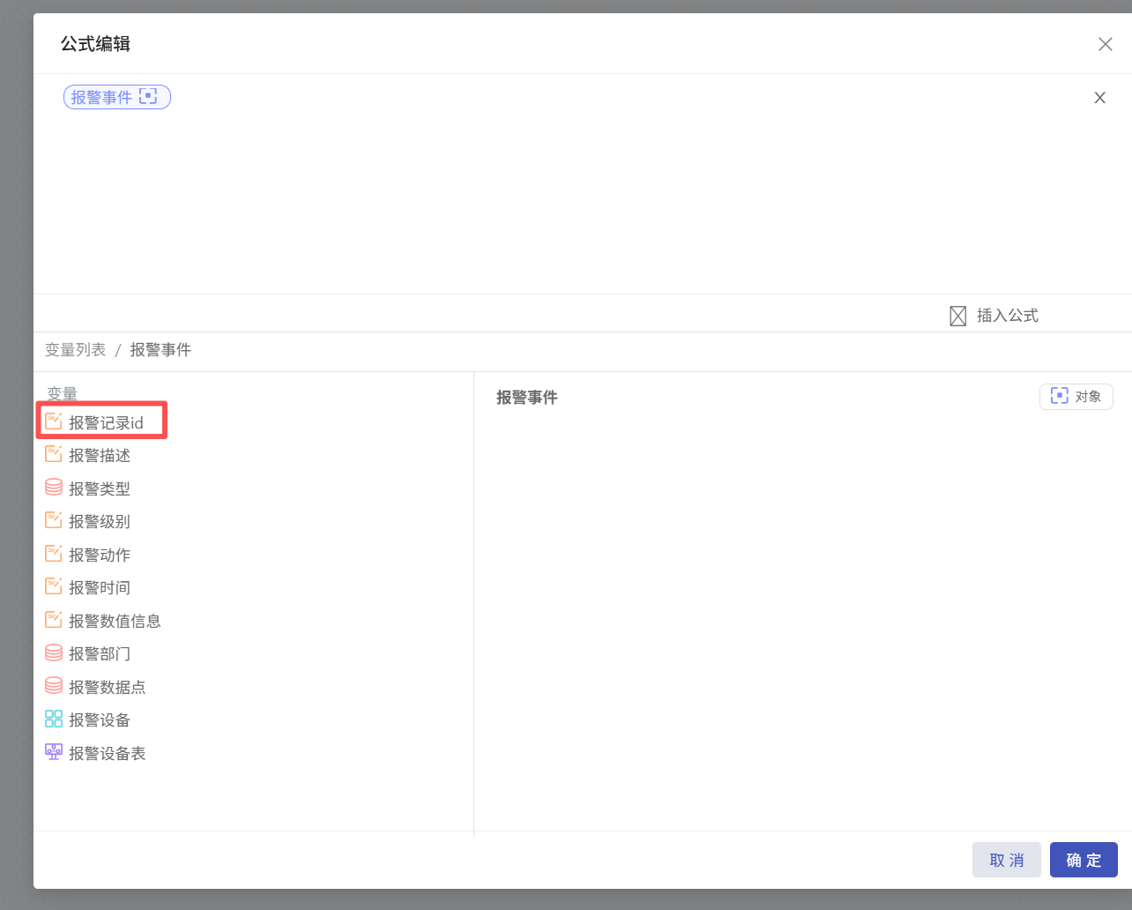Select the 报警记录id variable
Viewport: 1132px width, 910px height.
pyautogui.click(x=106, y=422)
